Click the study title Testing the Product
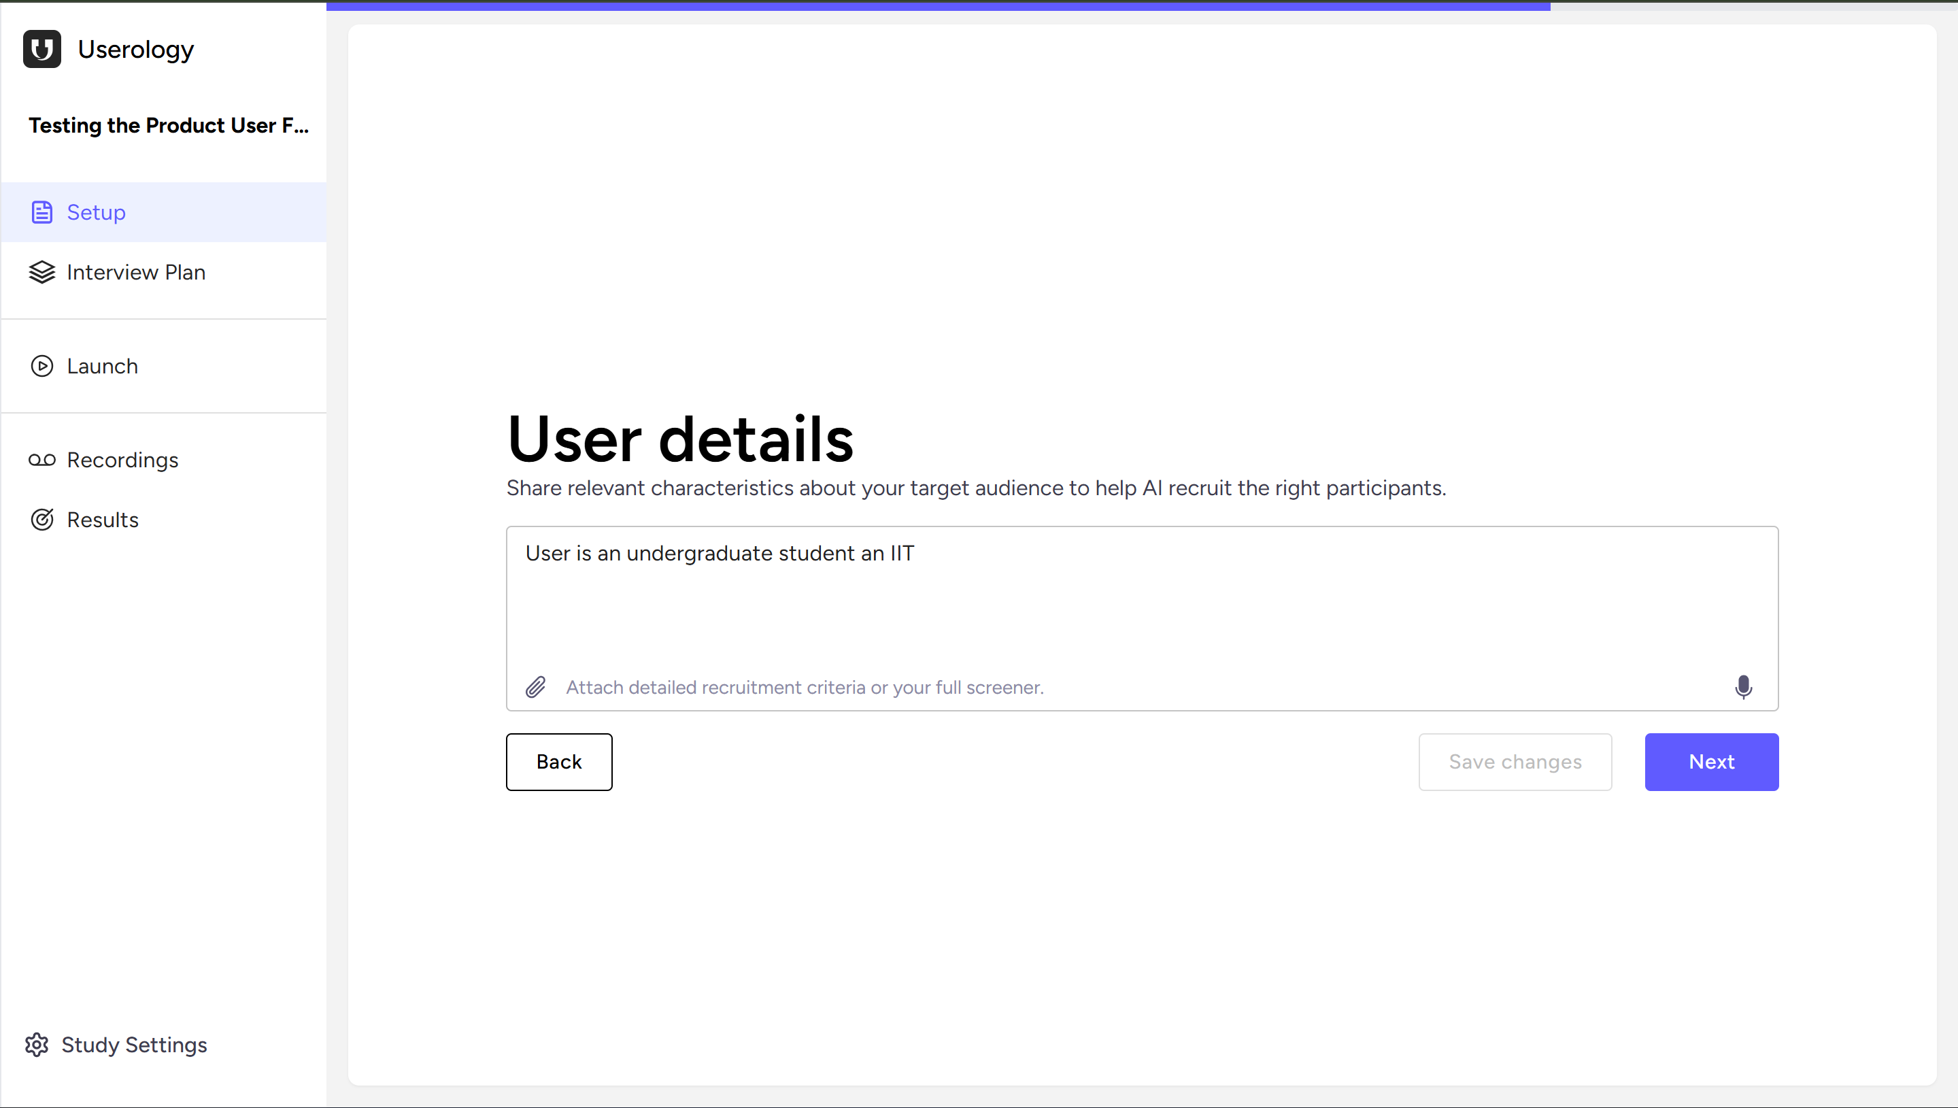 pyautogui.click(x=167, y=126)
